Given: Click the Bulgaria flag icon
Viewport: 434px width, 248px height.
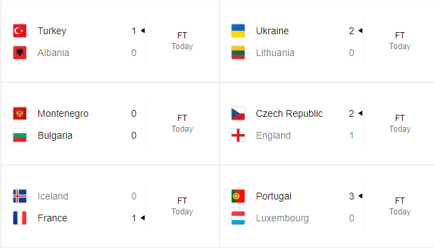Looking at the screenshot, I should click(x=20, y=135).
